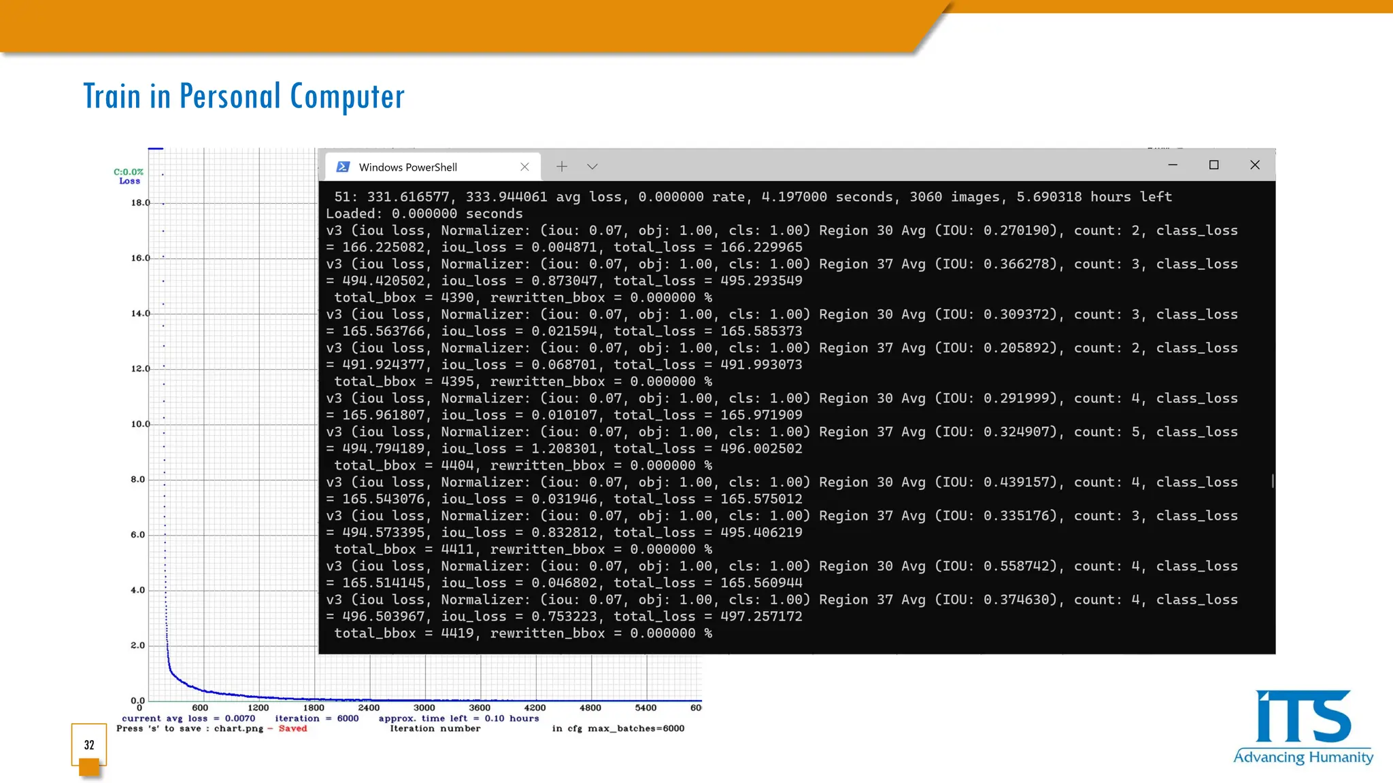
Task: Click the PowerShell icon on the tab
Action: [343, 167]
